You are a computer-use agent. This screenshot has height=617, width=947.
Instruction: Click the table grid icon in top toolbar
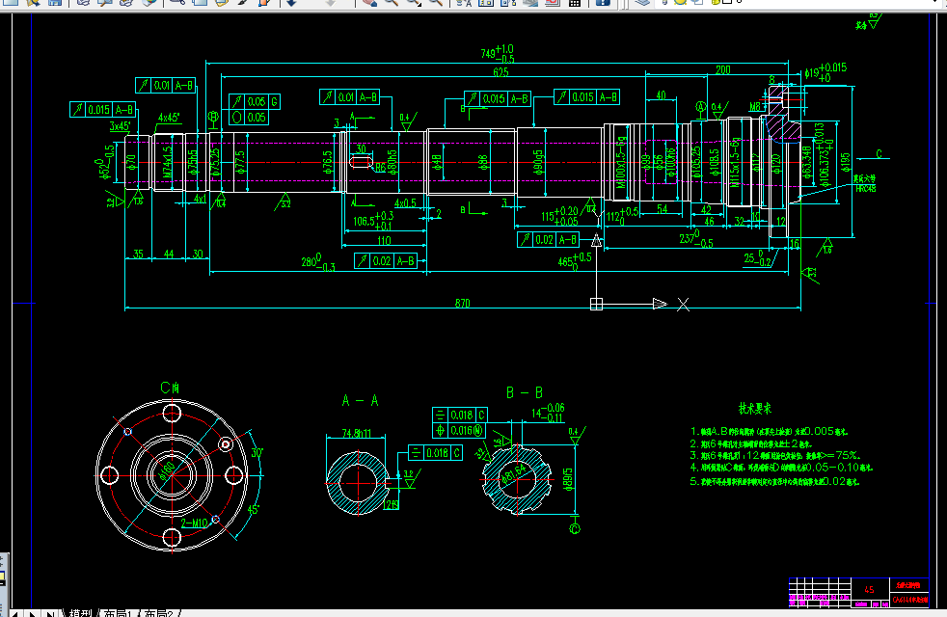(575, 3)
